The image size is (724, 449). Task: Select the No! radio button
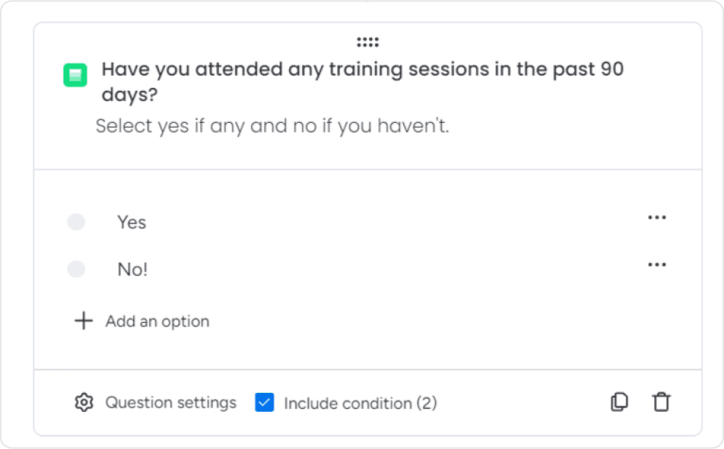pyautogui.click(x=76, y=269)
